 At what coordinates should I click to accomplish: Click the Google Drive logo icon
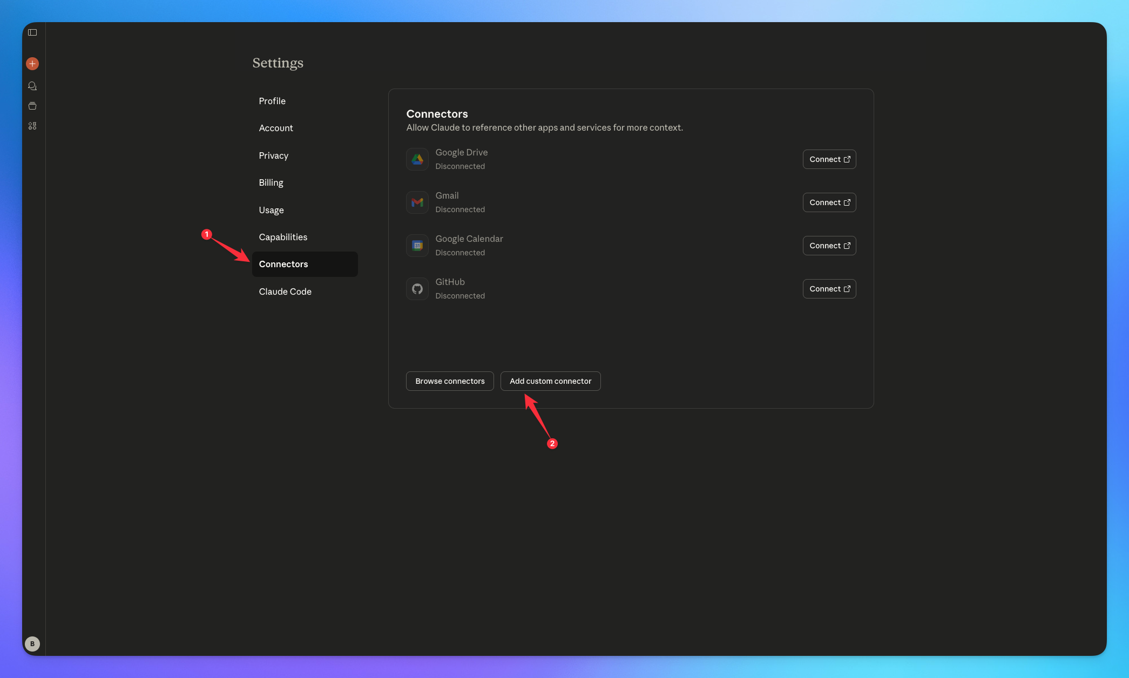point(417,159)
